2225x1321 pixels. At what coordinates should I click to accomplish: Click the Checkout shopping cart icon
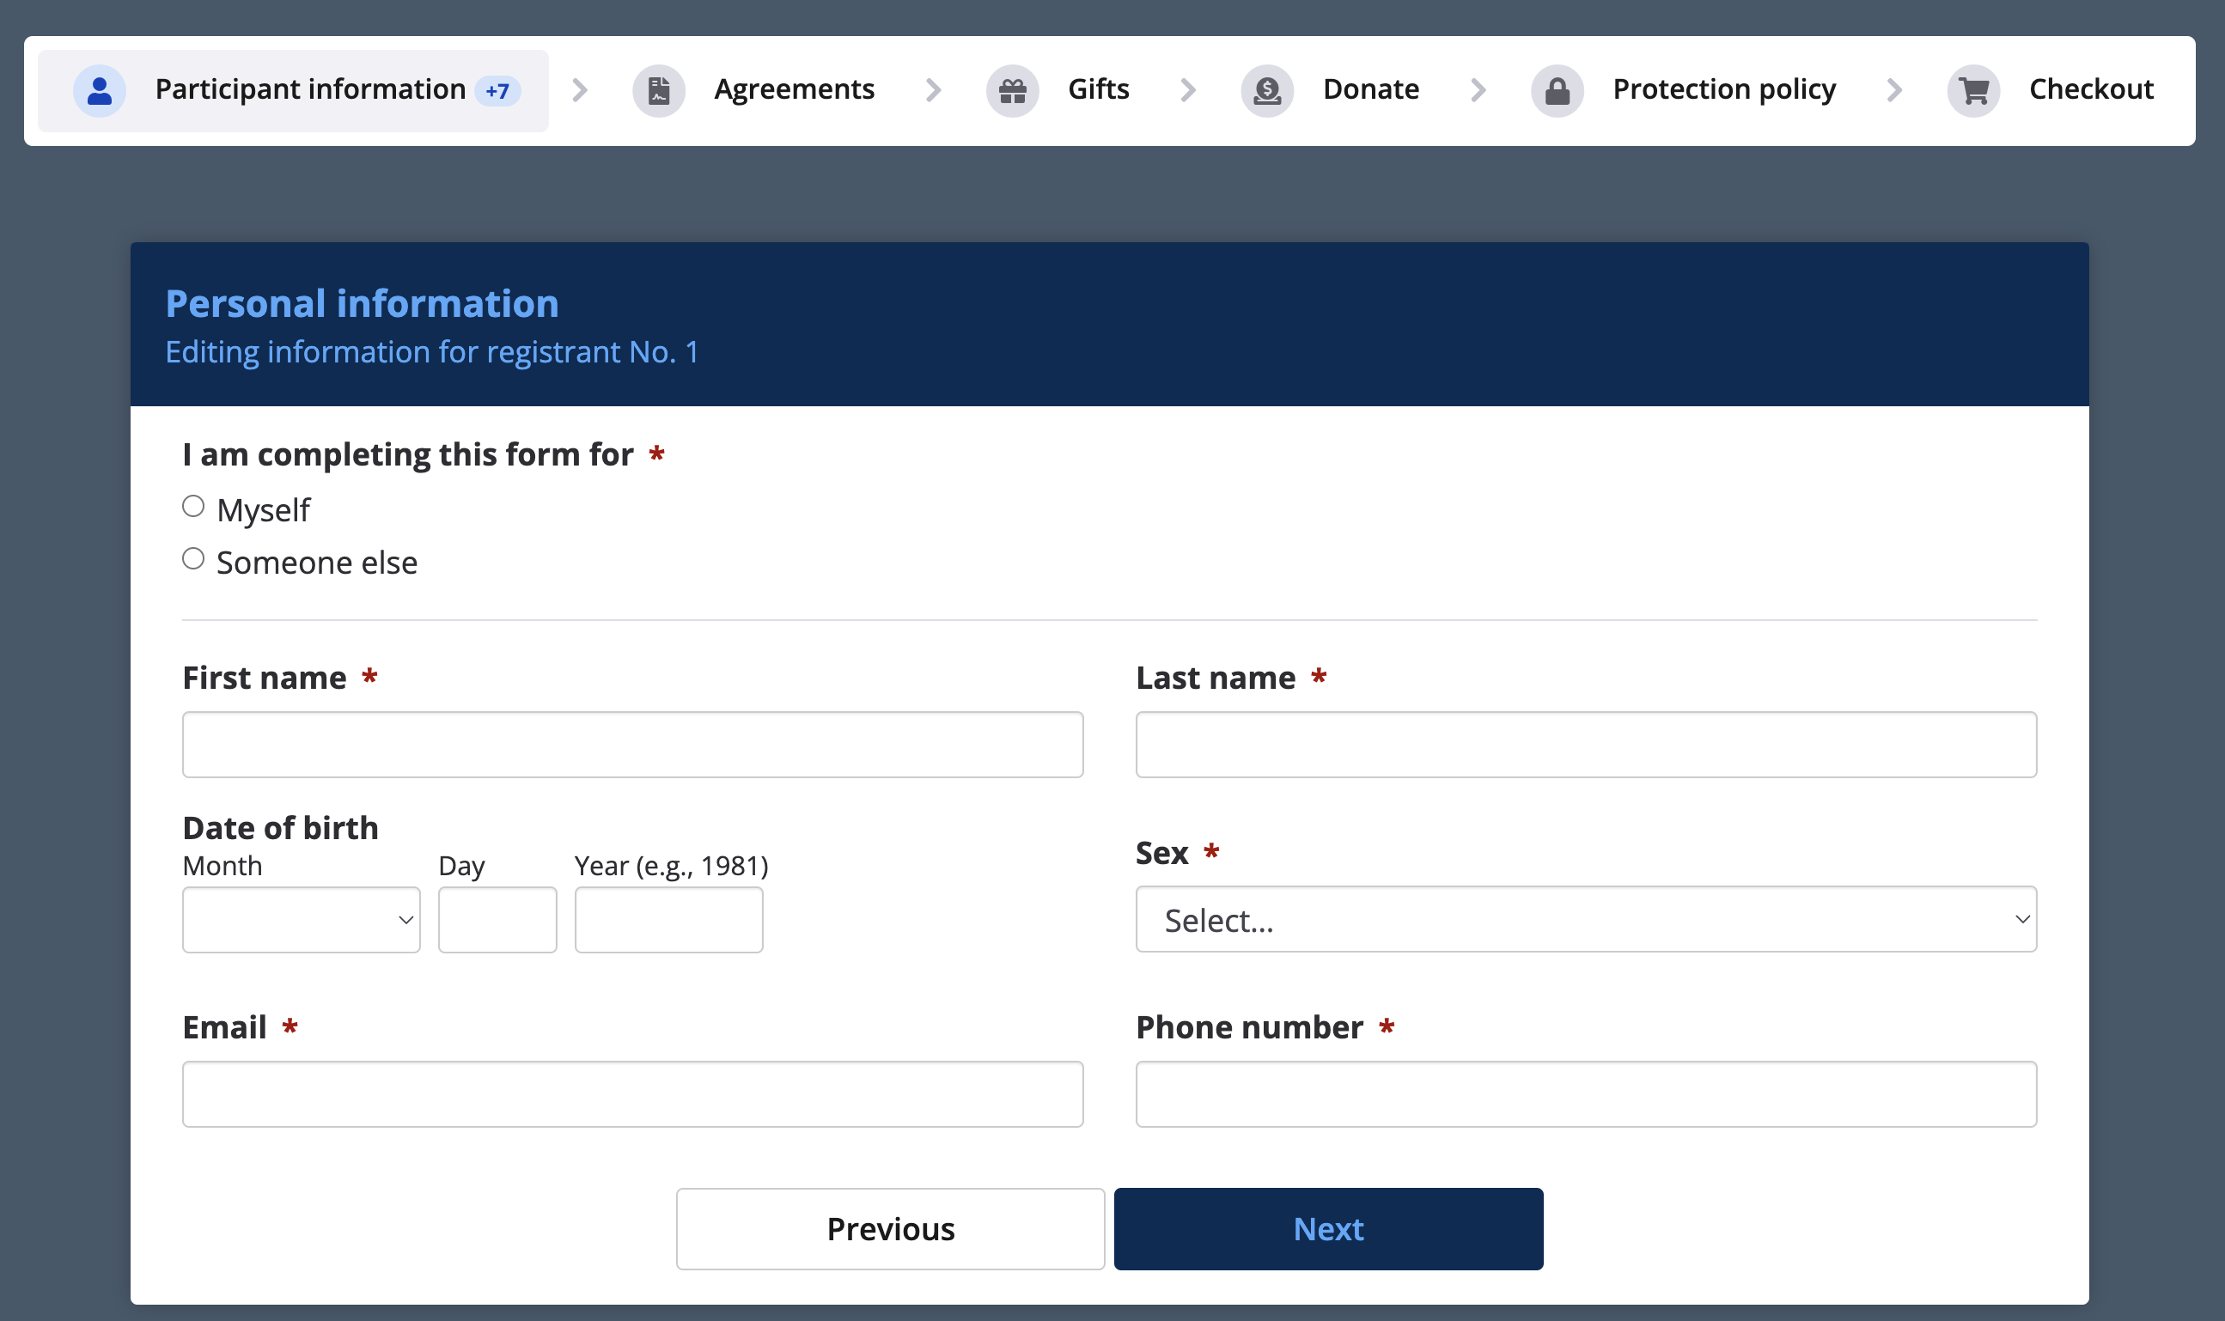click(1973, 91)
